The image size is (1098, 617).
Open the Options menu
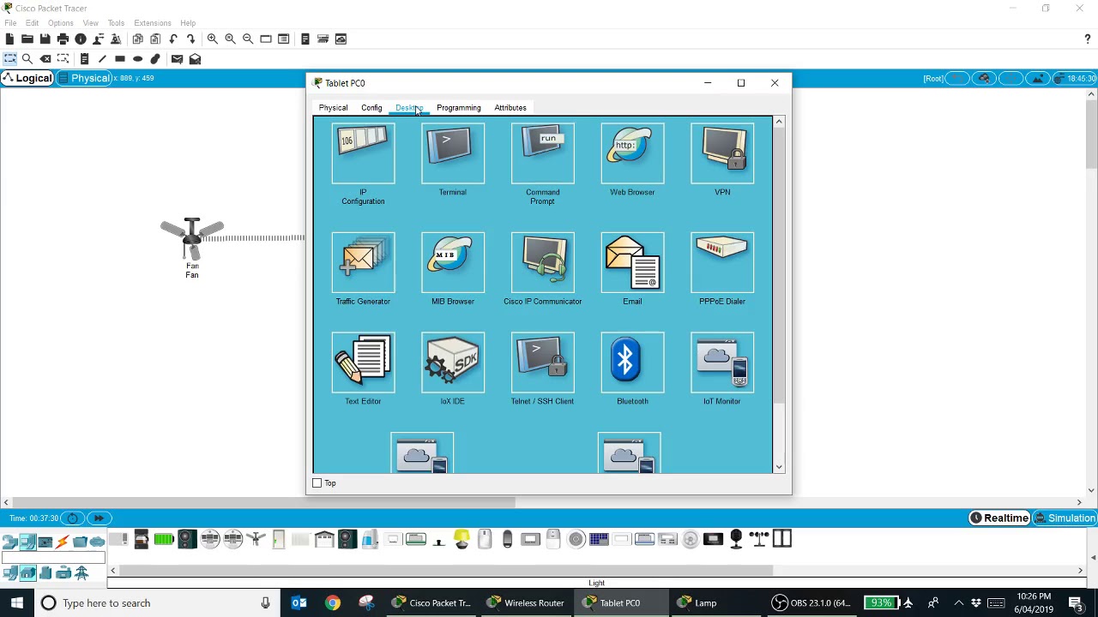pos(60,23)
